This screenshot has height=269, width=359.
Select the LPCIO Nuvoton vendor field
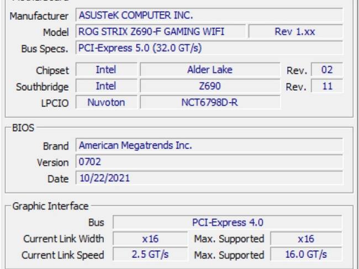pyautogui.click(x=105, y=102)
